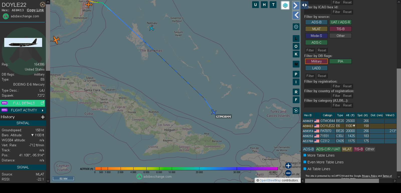Open the external link icon on Full Details
Screen dimensions: 401x193
click(x=42, y=103)
